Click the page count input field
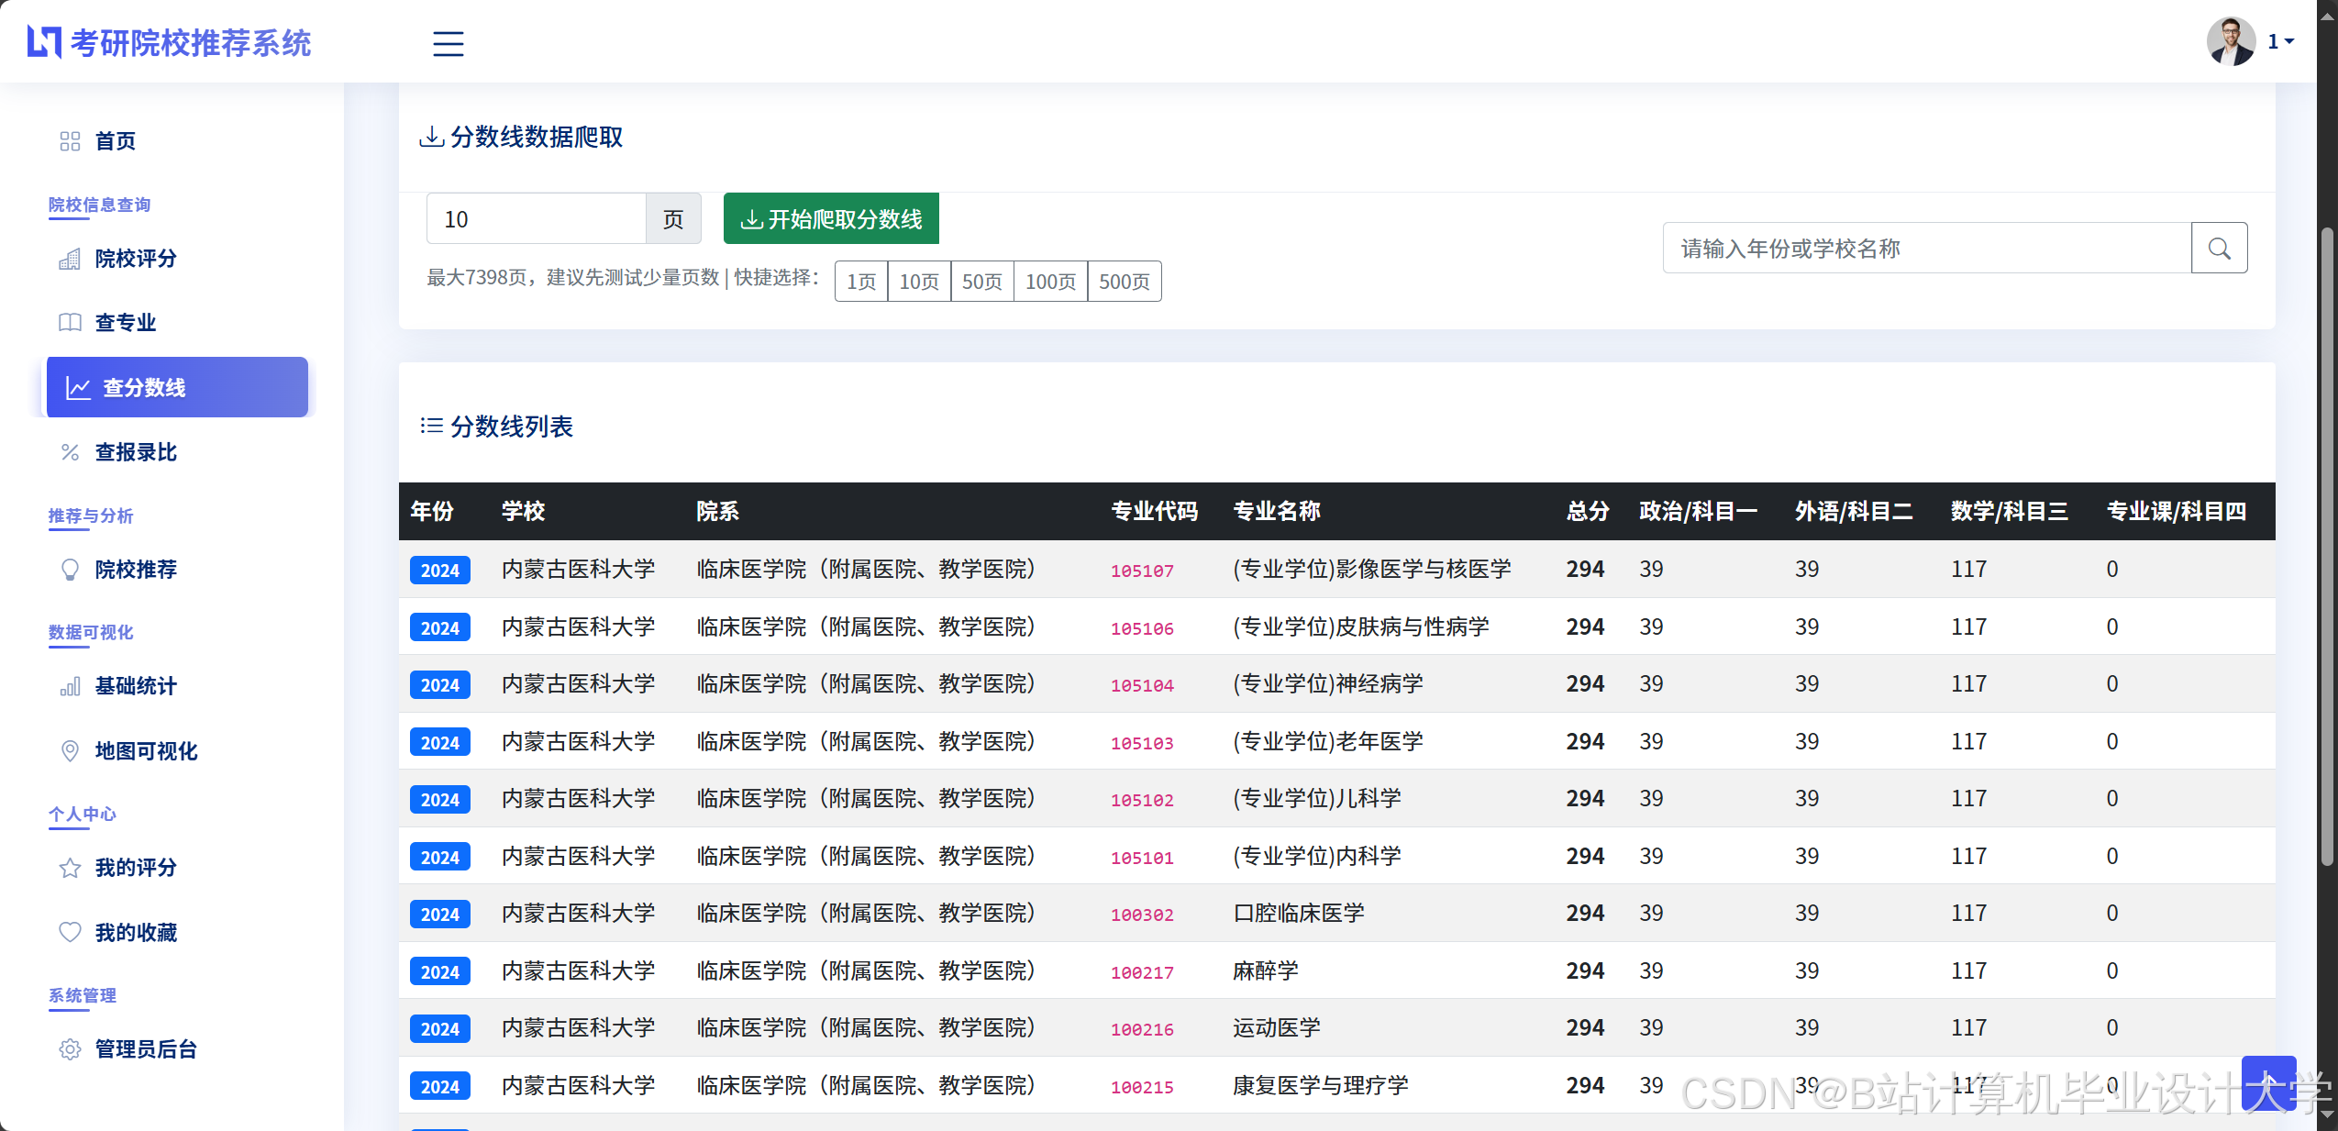 pos(537,219)
